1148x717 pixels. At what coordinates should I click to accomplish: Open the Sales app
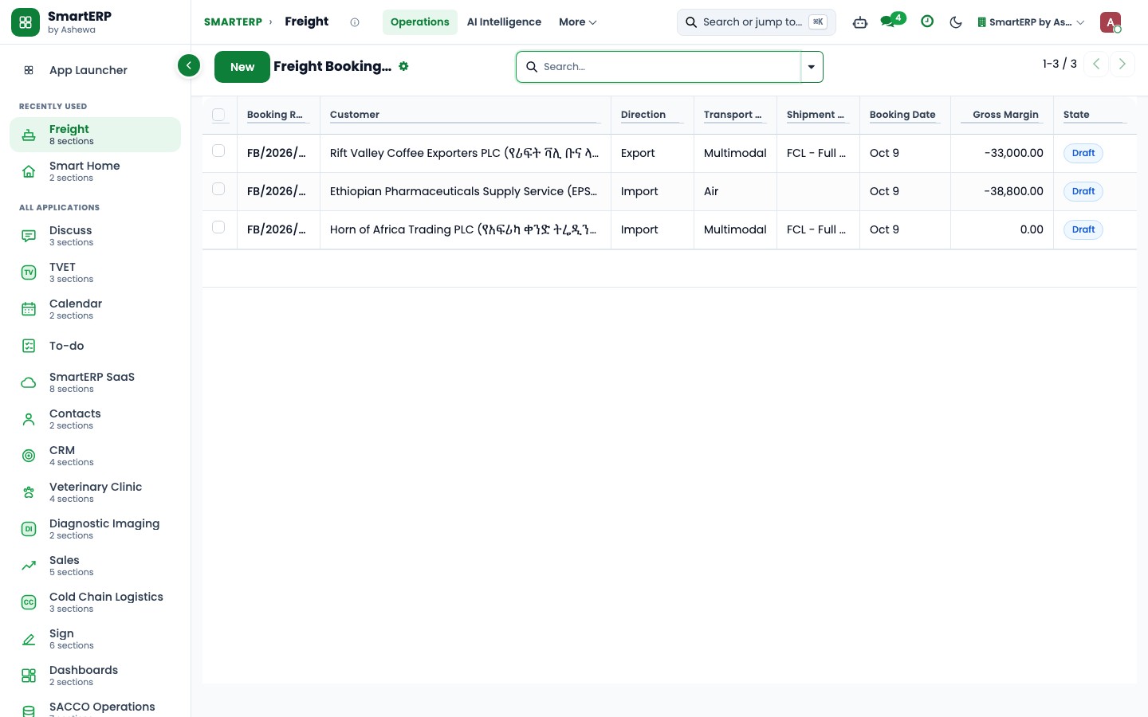95,566
